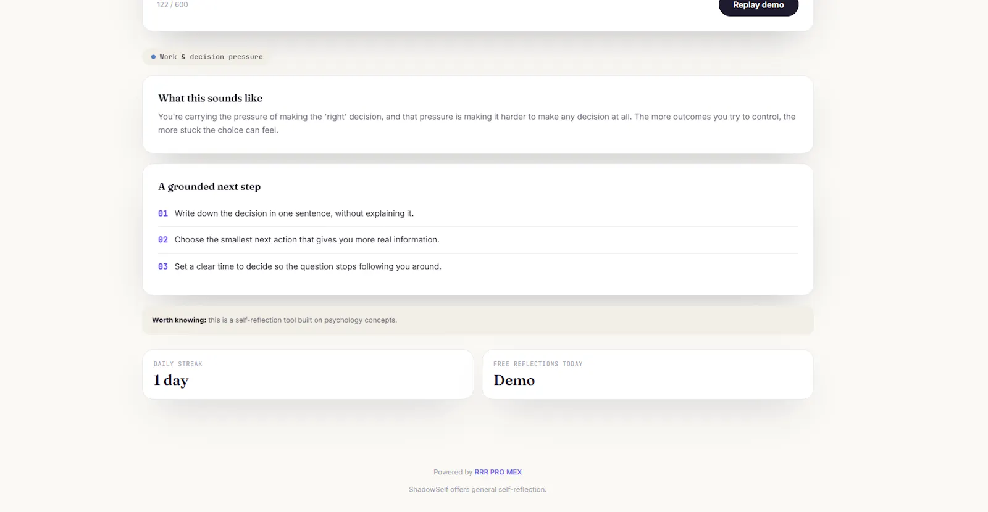Select step 'Write down the decision in one sentence'
This screenshot has width=988, height=512.
(x=477, y=213)
